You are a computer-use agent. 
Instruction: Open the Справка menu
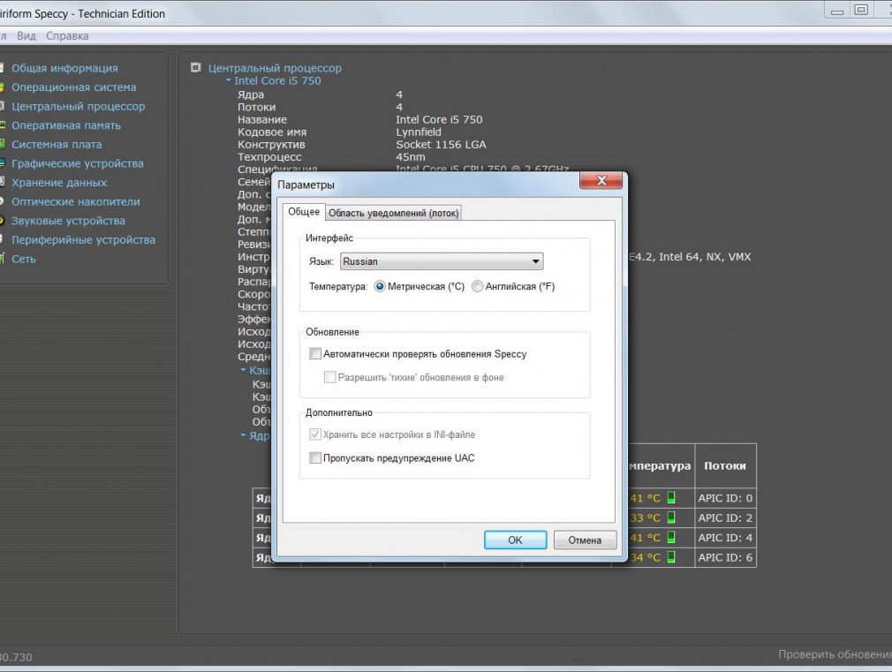click(67, 36)
